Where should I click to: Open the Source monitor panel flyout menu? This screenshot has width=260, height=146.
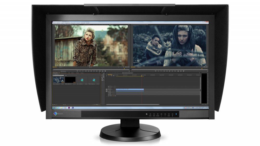(x=129, y=24)
